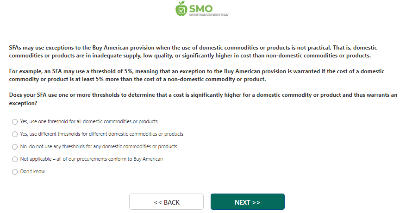Click the "School Meals Operations Study" subtitle

point(209,15)
